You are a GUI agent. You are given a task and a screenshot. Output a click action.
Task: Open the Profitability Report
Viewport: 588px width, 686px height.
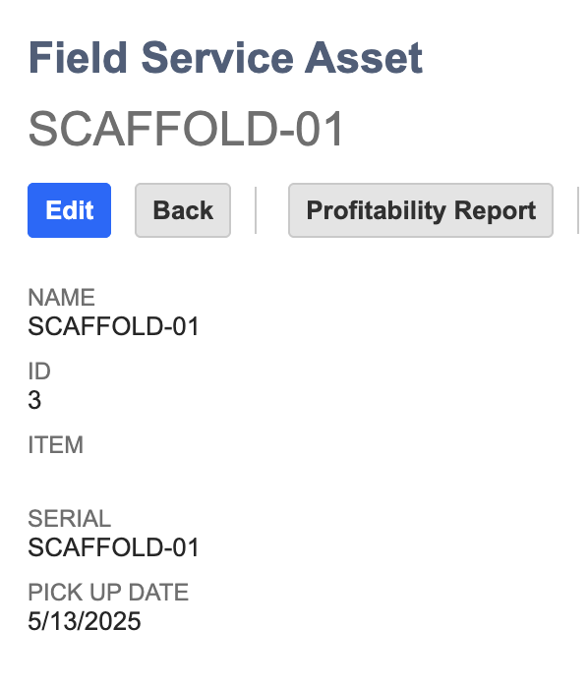click(421, 210)
